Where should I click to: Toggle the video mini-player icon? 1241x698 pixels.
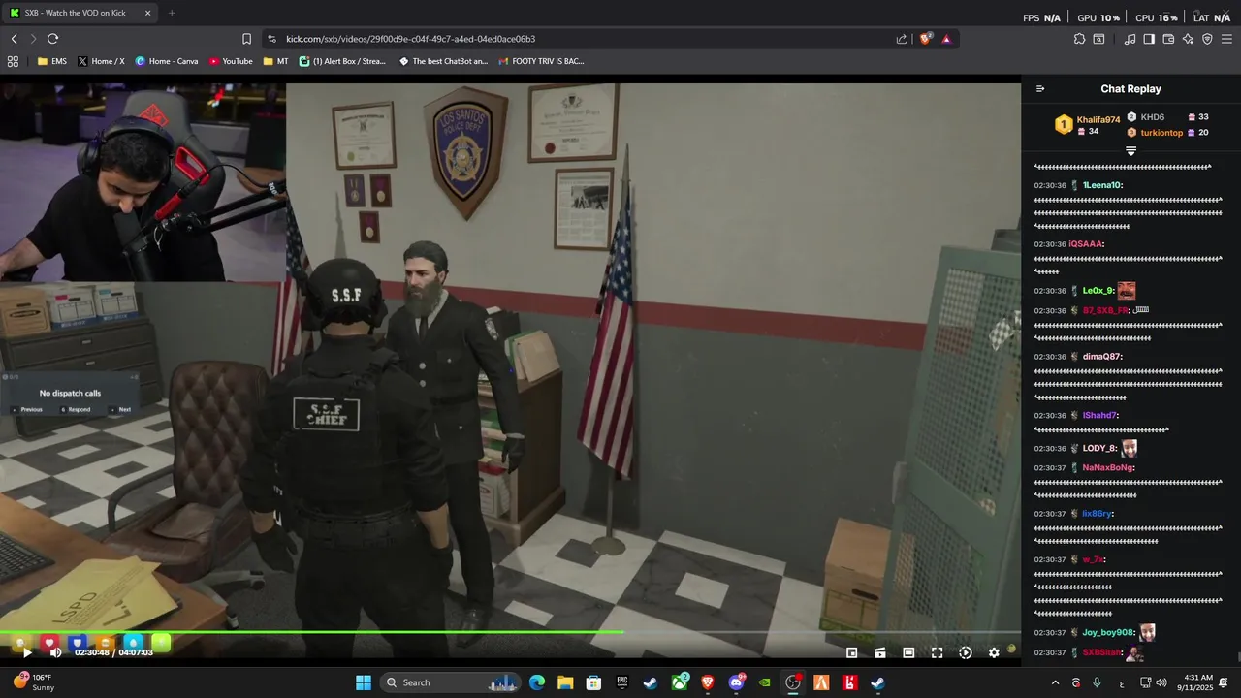point(851,652)
